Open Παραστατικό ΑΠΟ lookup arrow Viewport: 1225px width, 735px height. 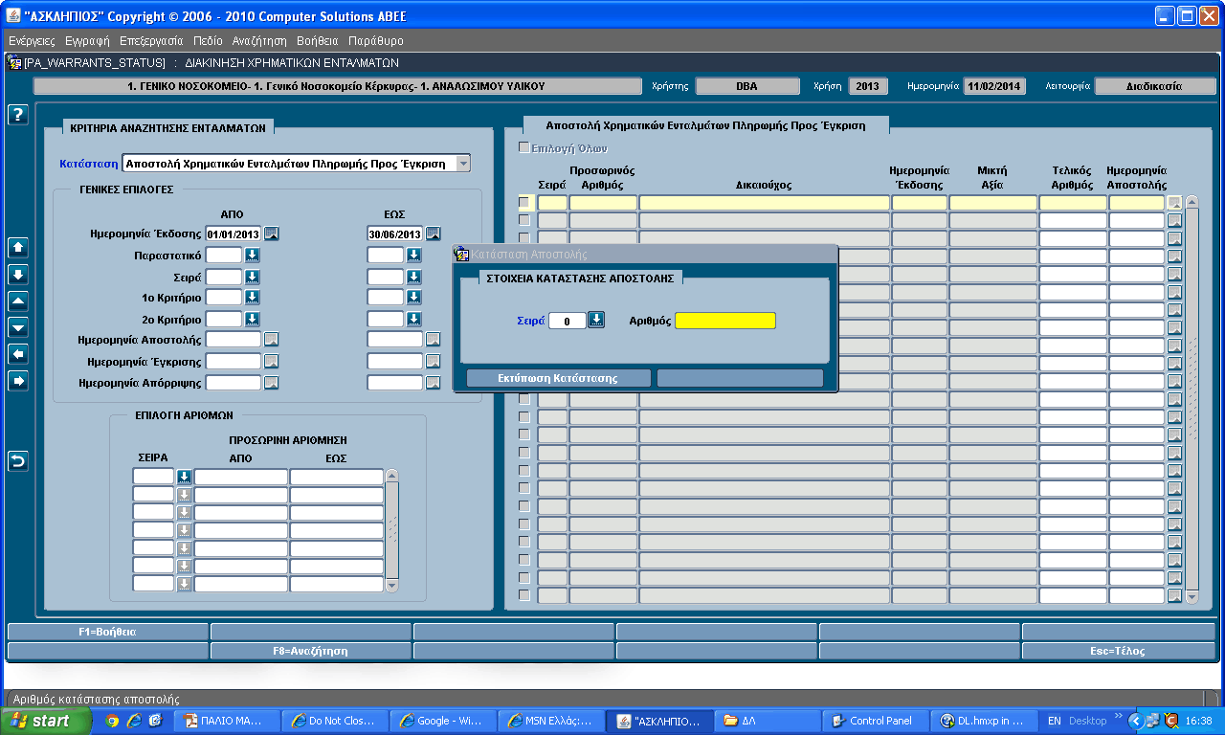(253, 255)
